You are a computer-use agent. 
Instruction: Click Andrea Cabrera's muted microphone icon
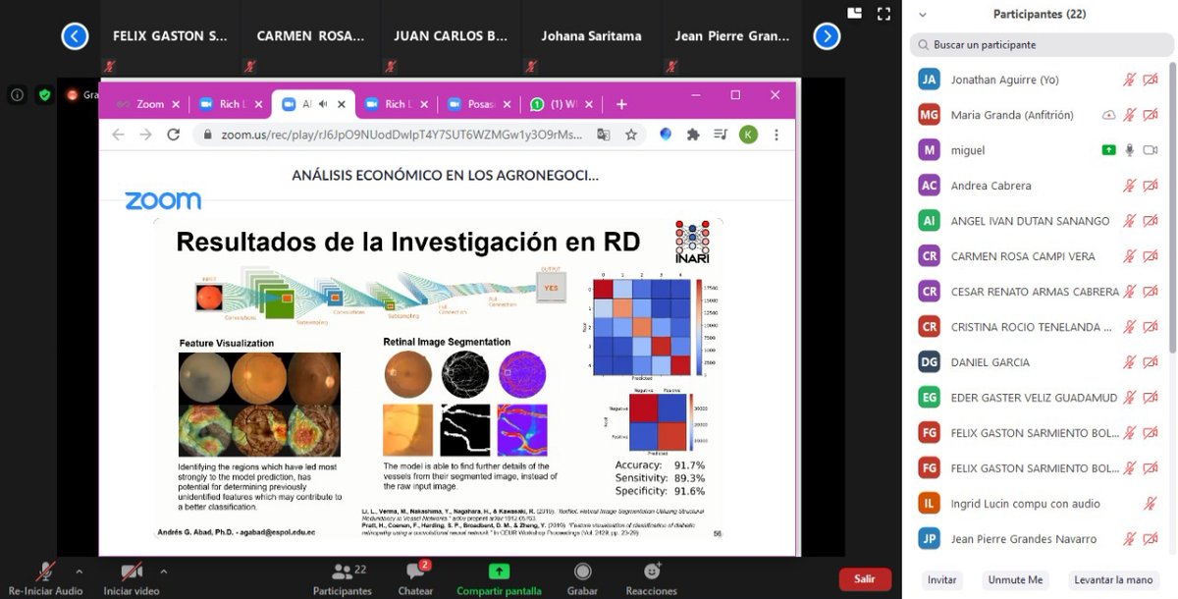pos(1130,186)
